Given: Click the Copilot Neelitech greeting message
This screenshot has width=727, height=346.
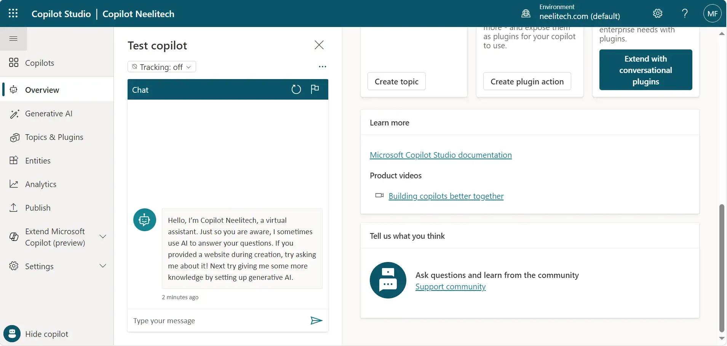Looking at the screenshot, I should 242,249.
